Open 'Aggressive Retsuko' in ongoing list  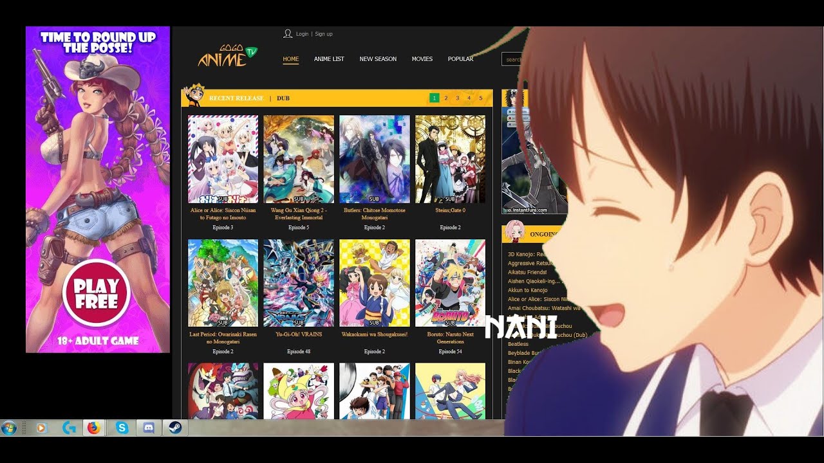(x=530, y=264)
